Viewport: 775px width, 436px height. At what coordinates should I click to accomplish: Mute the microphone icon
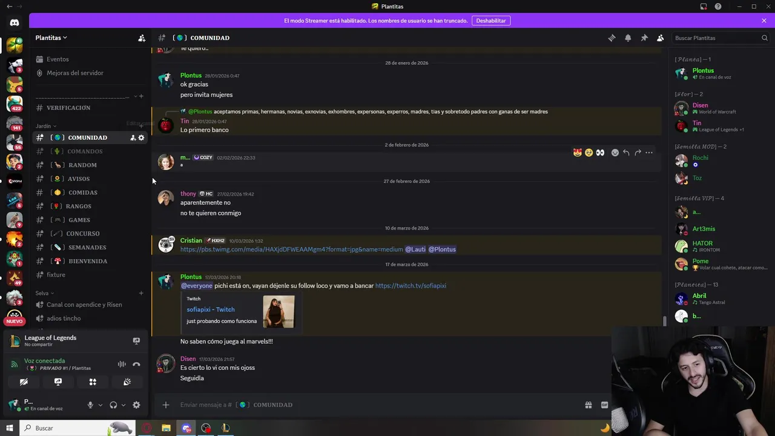click(x=90, y=405)
